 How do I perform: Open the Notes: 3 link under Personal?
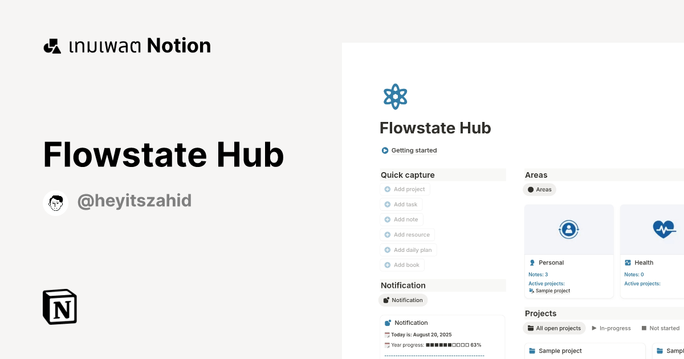[538, 274]
